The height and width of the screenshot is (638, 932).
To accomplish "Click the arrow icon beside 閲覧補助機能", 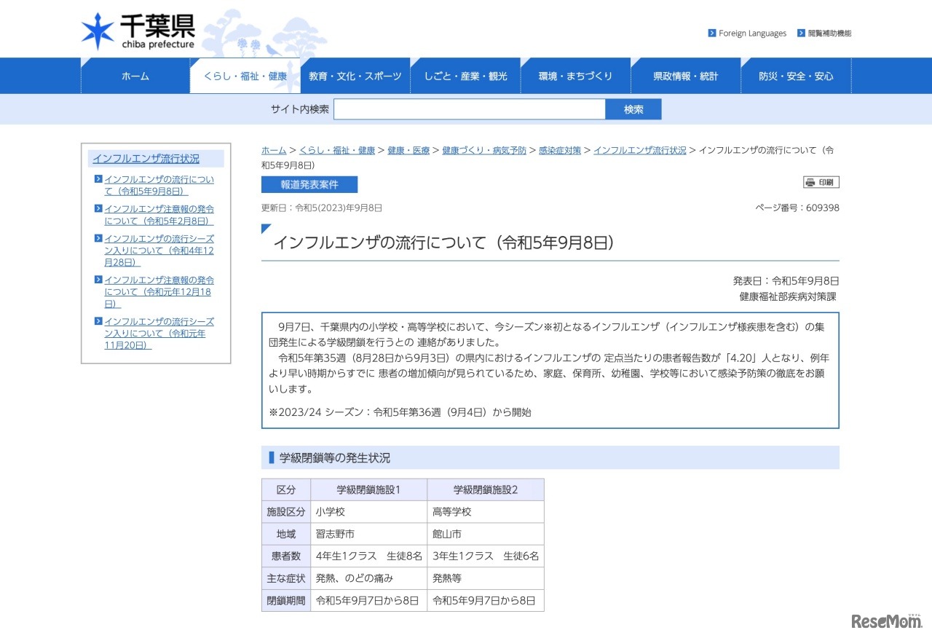I will (802, 33).
